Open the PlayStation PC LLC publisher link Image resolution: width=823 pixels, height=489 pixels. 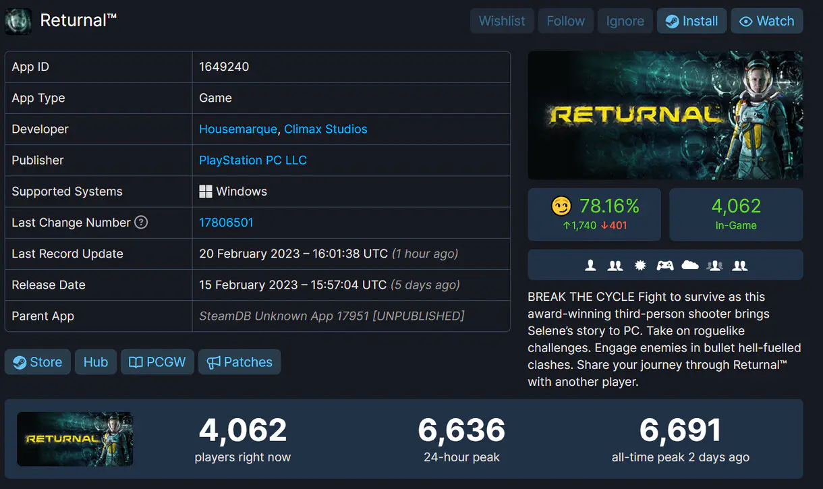(253, 160)
